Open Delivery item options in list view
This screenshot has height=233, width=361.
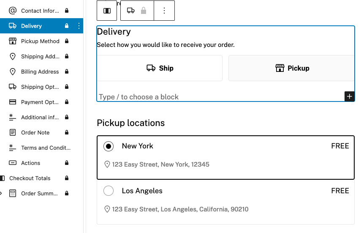point(79,26)
